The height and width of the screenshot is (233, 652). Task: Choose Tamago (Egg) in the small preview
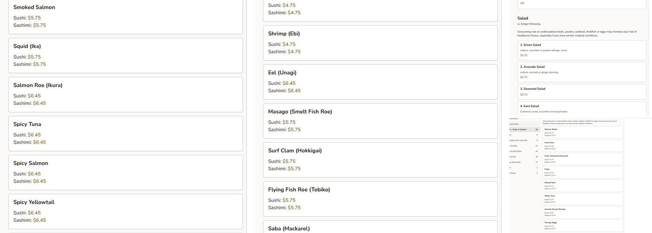tap(583, 226)
